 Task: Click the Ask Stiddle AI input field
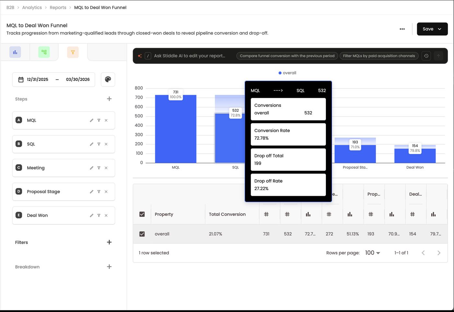click(x=189, y=56)
